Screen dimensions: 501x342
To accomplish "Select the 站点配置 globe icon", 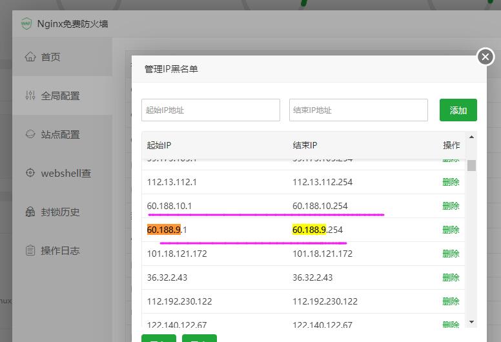I will tap(30, 134).
